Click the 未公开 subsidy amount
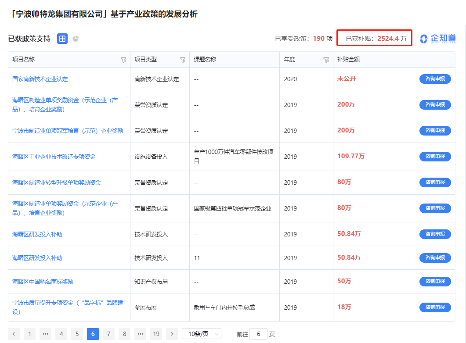Screen dimensions: 466x343 (347, 79)
